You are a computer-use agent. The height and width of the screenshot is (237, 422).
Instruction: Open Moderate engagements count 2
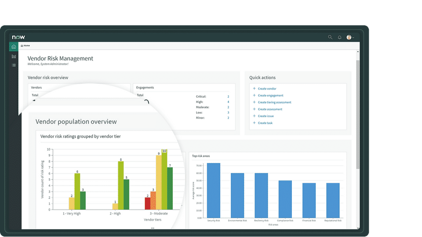coord(228,107)
